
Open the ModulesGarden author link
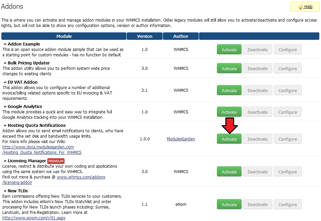click(181, 139)
